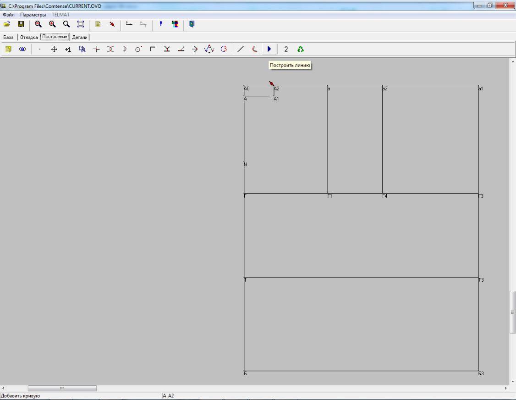Screen dimensions: 516x400
Task: Switch to the Детали tab
Action: click(80, 37)
